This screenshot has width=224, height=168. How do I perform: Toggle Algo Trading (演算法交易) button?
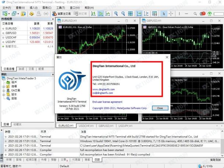tap(61, 14)
